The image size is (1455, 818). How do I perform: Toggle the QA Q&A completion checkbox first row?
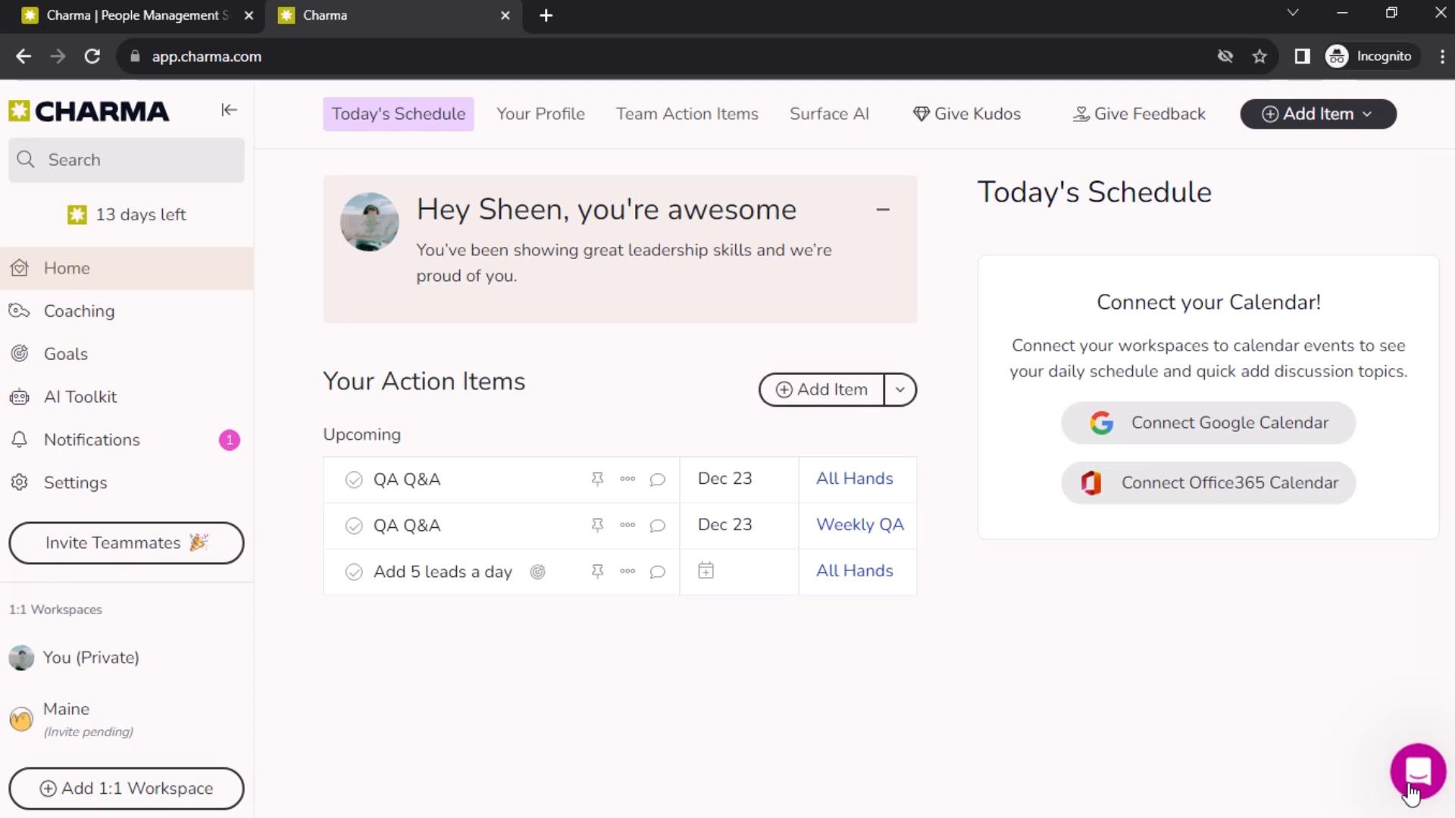[x=352, y=479]
